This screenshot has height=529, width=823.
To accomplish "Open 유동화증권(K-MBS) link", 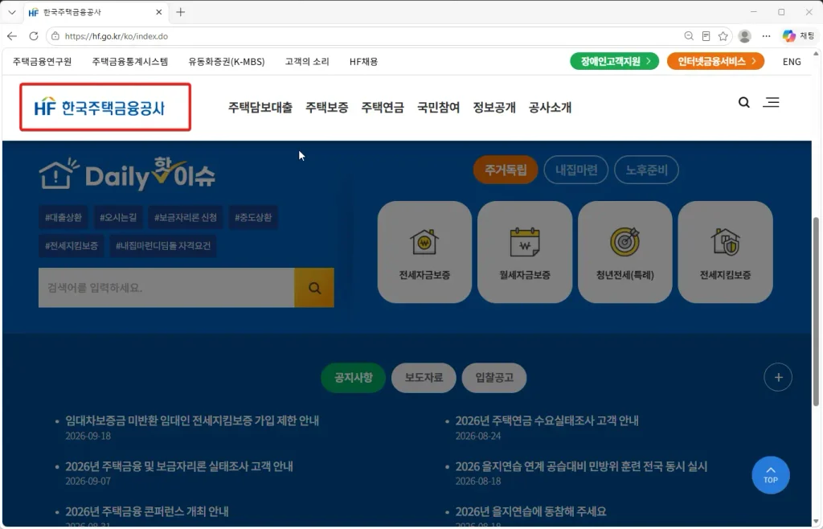I will [x=227, y=61].
